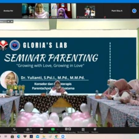Select the Annisa participant tile
Image resolution: width=139 pixels, height=139 pixels.
click(x=8, y=11)
